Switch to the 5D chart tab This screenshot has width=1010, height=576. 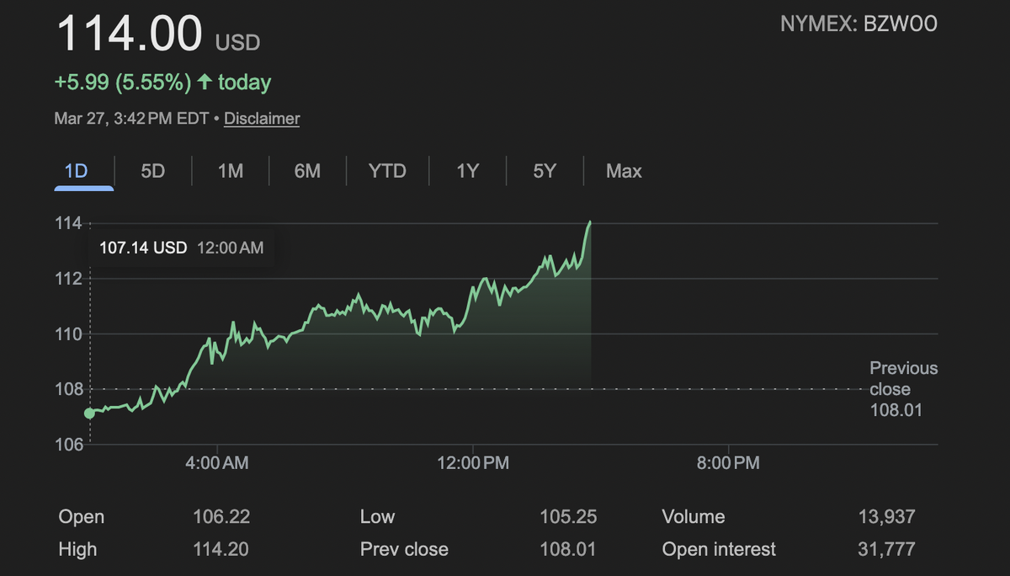click(x=152, y=171)
